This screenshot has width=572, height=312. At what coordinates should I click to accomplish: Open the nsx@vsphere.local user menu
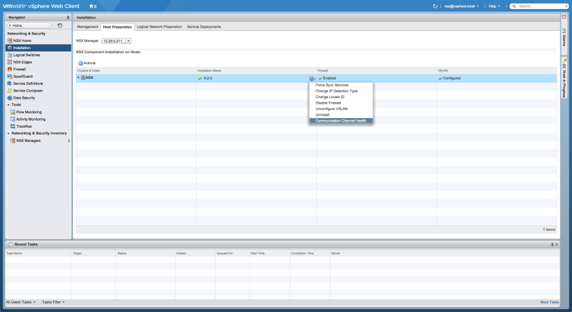pyautogui.click(x=461, y=6)
